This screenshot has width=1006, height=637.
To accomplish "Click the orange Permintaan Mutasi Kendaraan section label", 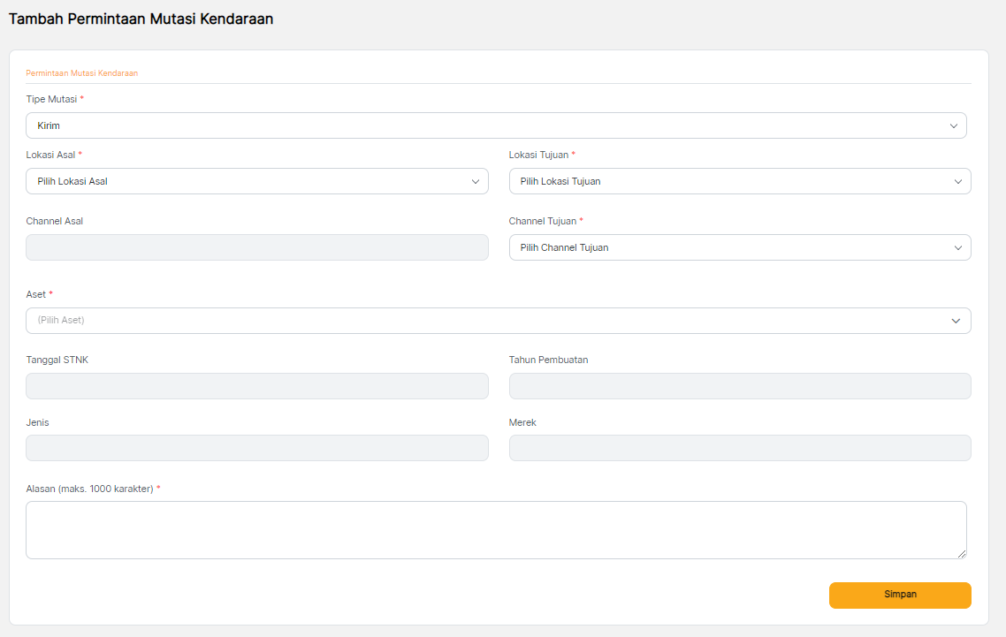I will [82, 73].
